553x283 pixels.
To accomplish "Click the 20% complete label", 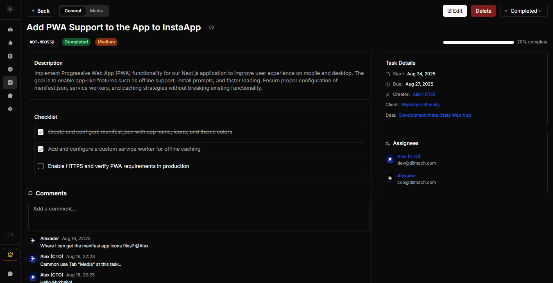I will (532, 42).
